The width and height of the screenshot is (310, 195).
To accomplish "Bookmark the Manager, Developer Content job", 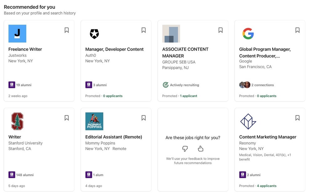I will point(143,30).
